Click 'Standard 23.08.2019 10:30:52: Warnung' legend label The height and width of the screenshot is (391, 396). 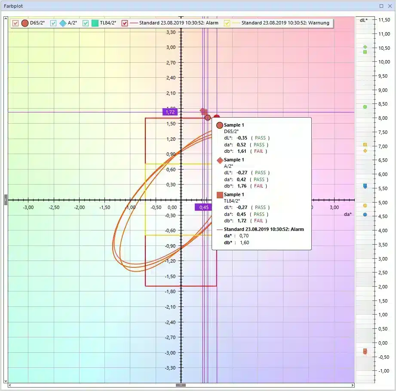tap(285, 23)
